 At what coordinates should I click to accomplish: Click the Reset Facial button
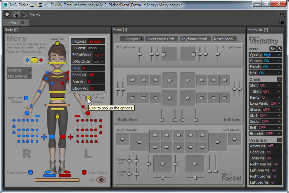[x=224, y=39]
